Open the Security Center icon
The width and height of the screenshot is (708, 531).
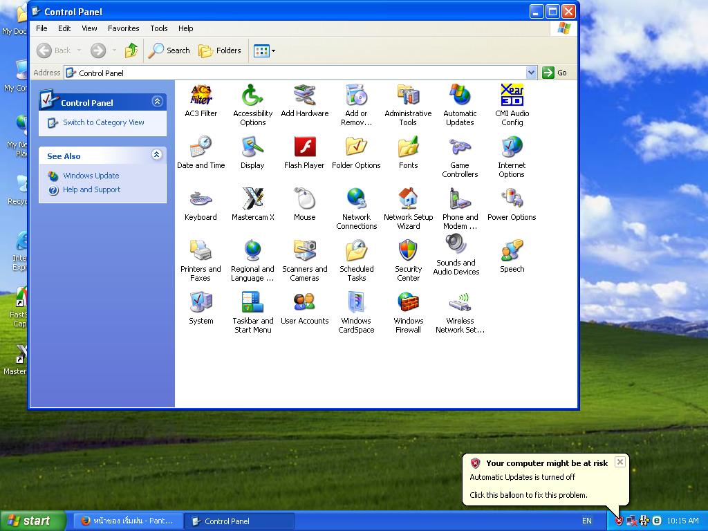[x=408, y=251]
